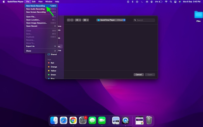Image resolution: width=203 pixels, height=127 pixels.
Task: Open the QuickTime Player app menu
Action: (x=15, y=2)
